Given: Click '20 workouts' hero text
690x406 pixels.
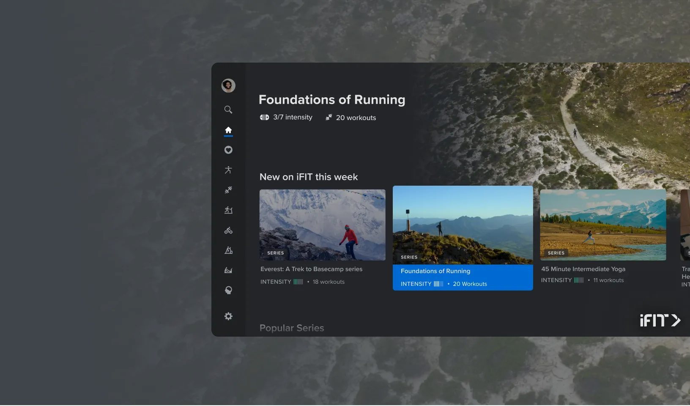Looking at the screenshot, I should tap(356, 118).
